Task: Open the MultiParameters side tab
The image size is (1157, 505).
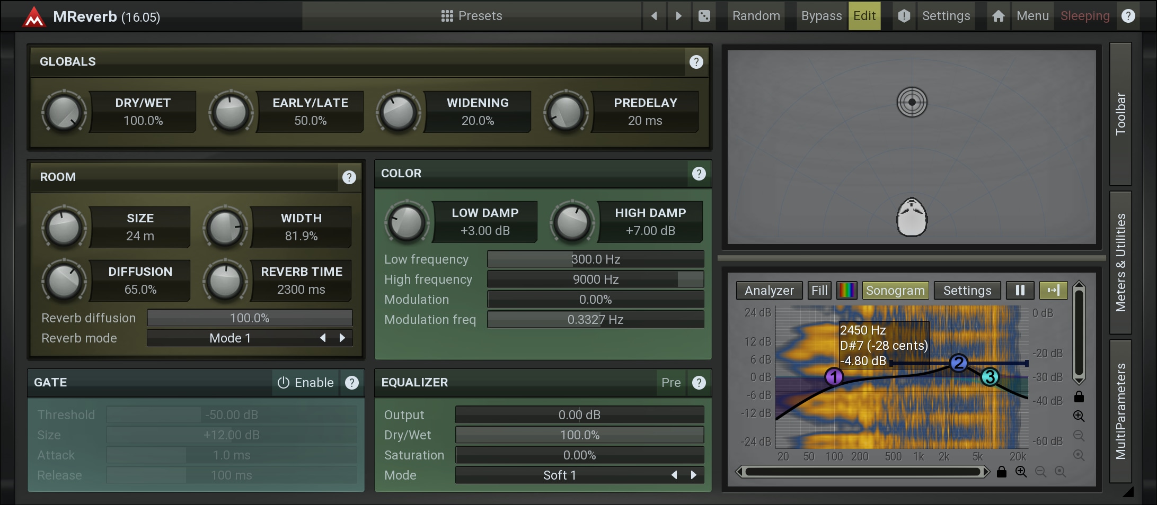Action: [x=1120, y=411]
